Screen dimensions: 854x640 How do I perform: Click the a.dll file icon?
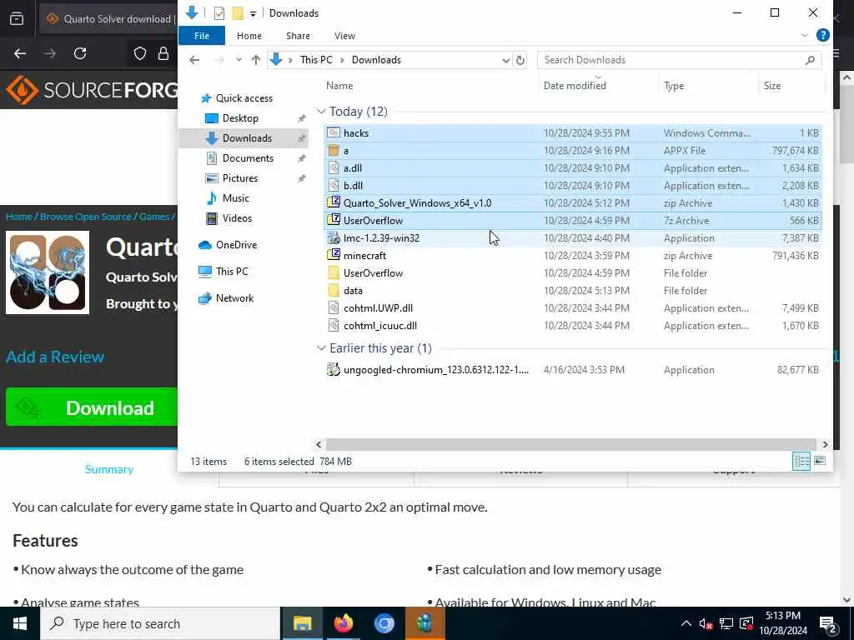(x=334, y=168)
